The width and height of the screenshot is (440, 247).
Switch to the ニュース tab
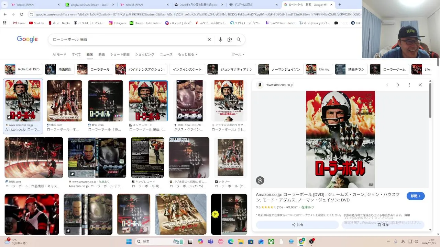[x=166, y=55]
